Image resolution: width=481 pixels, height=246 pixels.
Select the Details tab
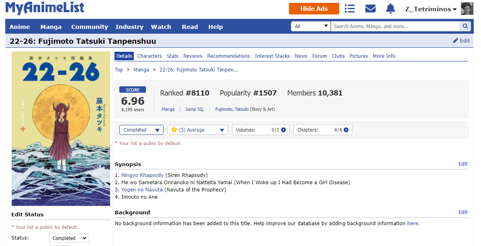pyautogui.click(x=124, y=56)
